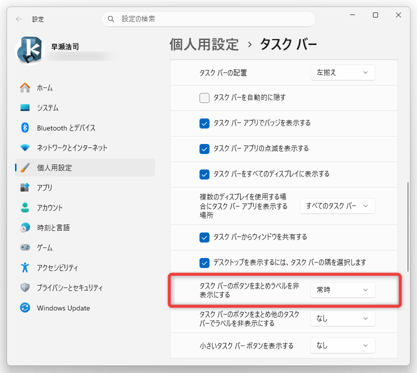Uncheck タスク バー アプリでバッジを表示する

coord(204,123)
